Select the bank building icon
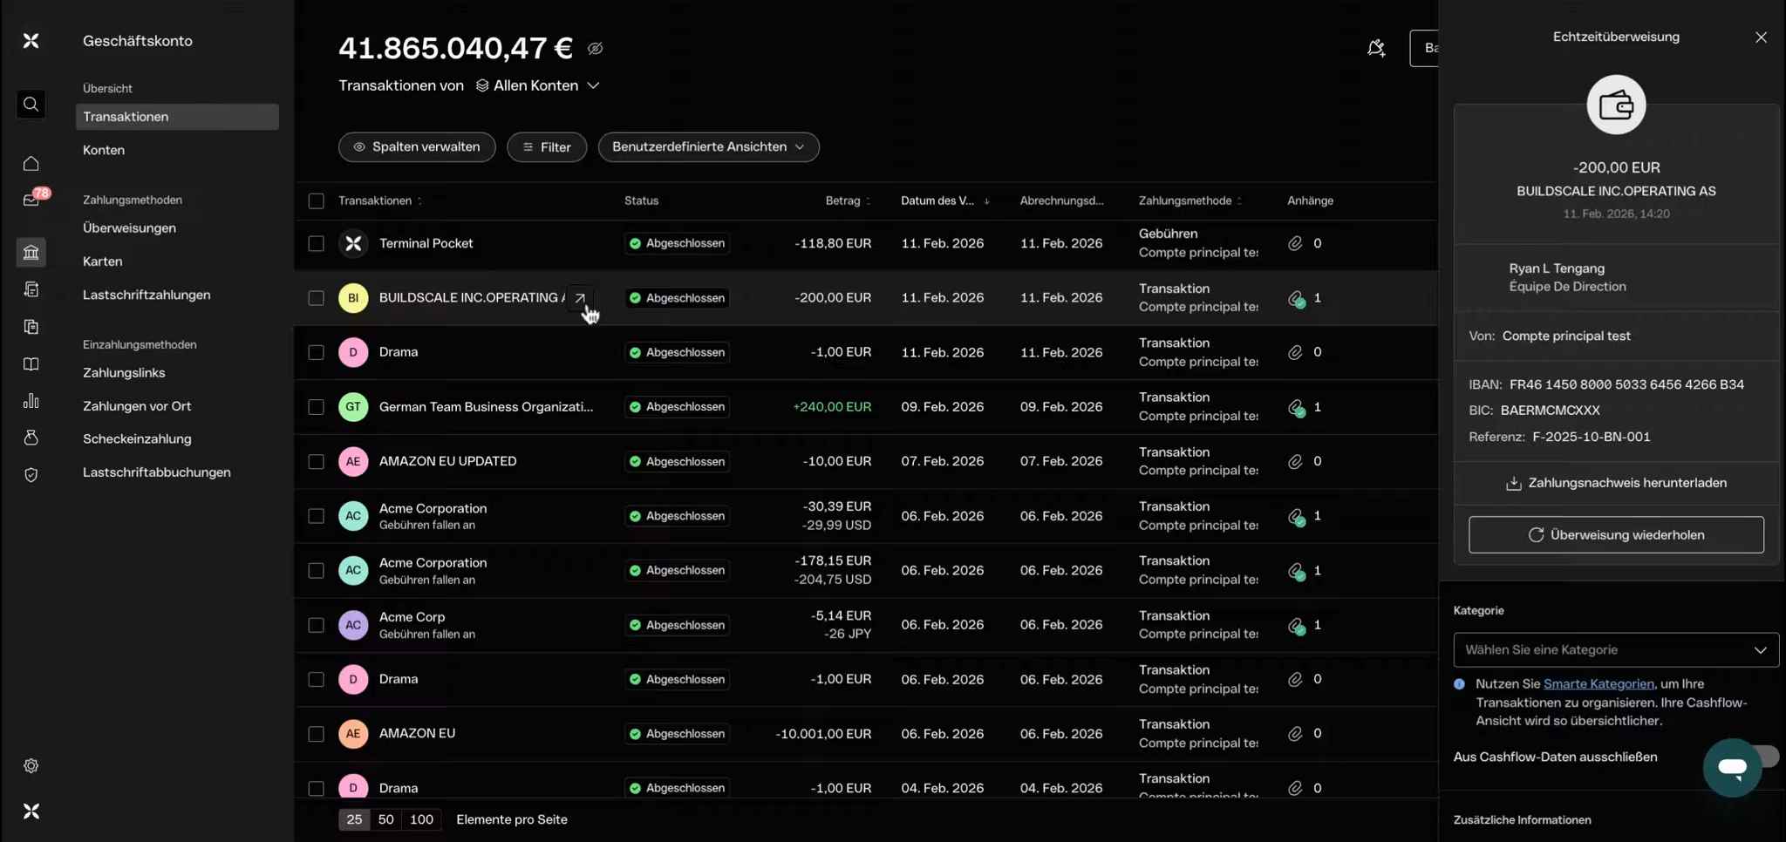1786x842 pixels. pos(31,253)
